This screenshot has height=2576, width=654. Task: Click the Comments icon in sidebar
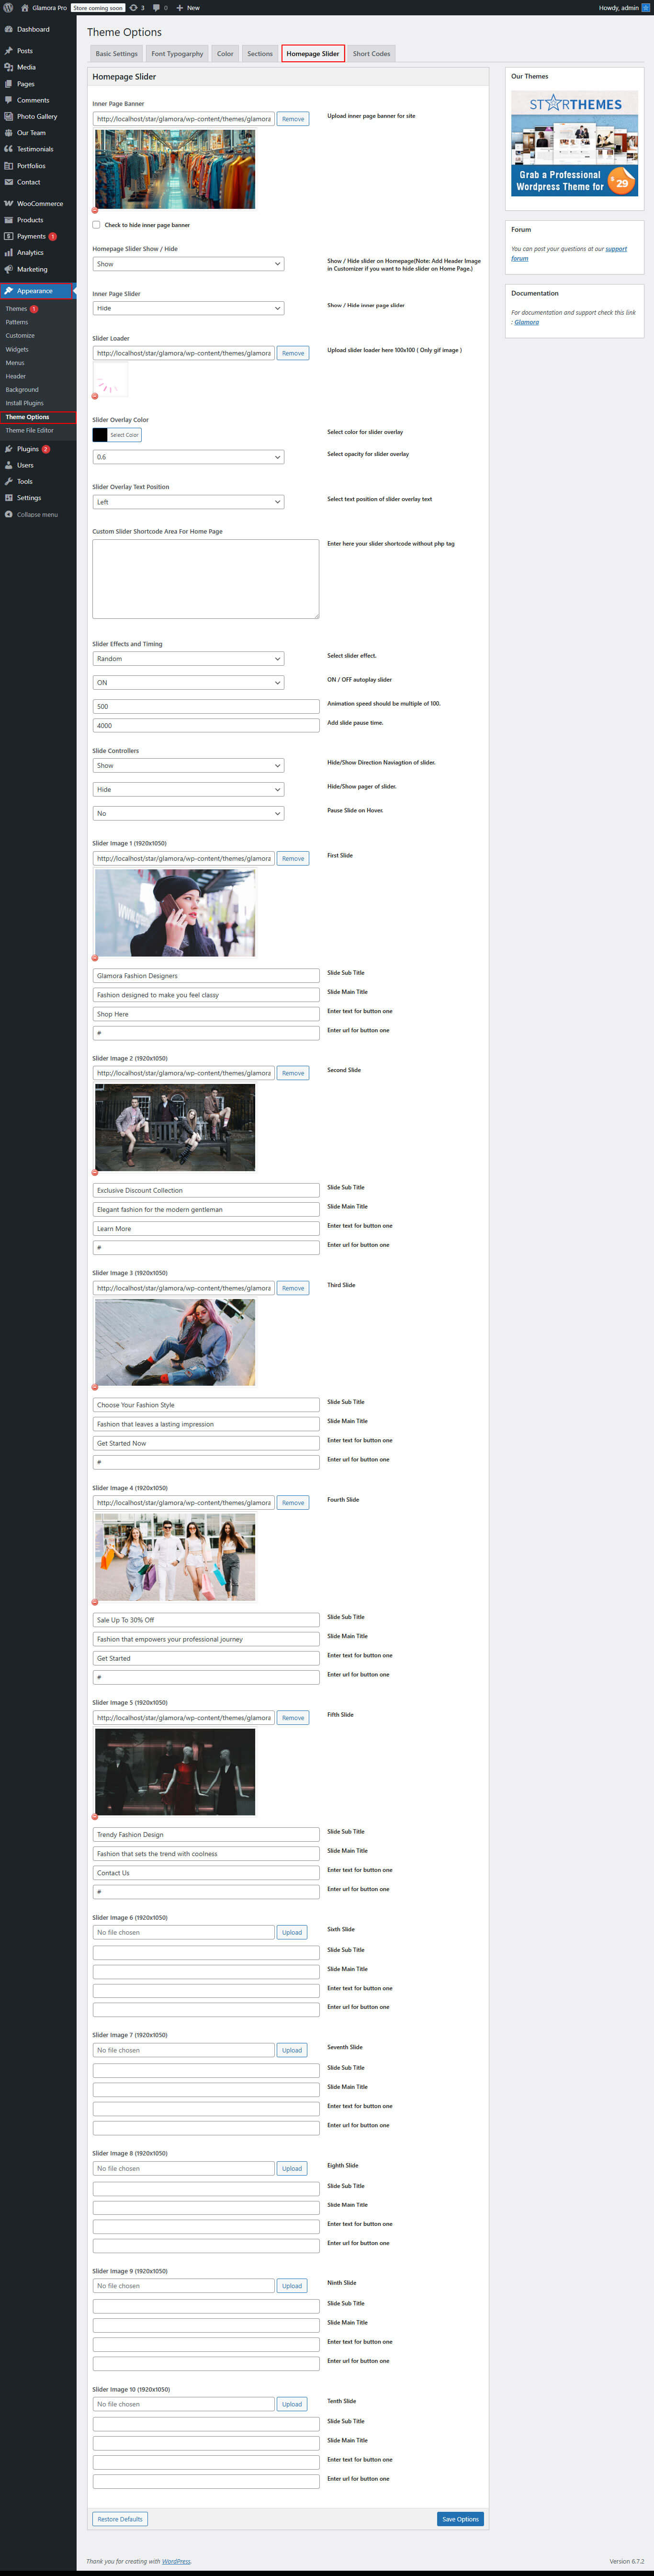(8, 100)
